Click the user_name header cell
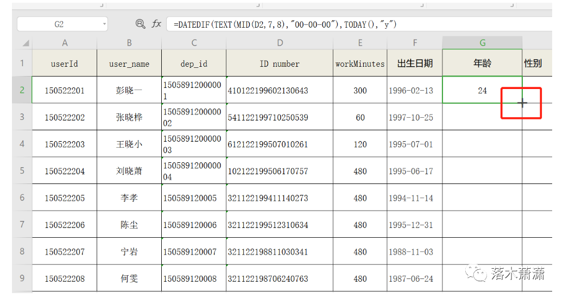 click(x=129, y=63)
